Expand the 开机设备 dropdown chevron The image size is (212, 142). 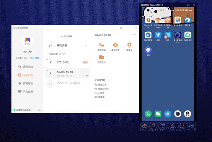tap(86, 45)
